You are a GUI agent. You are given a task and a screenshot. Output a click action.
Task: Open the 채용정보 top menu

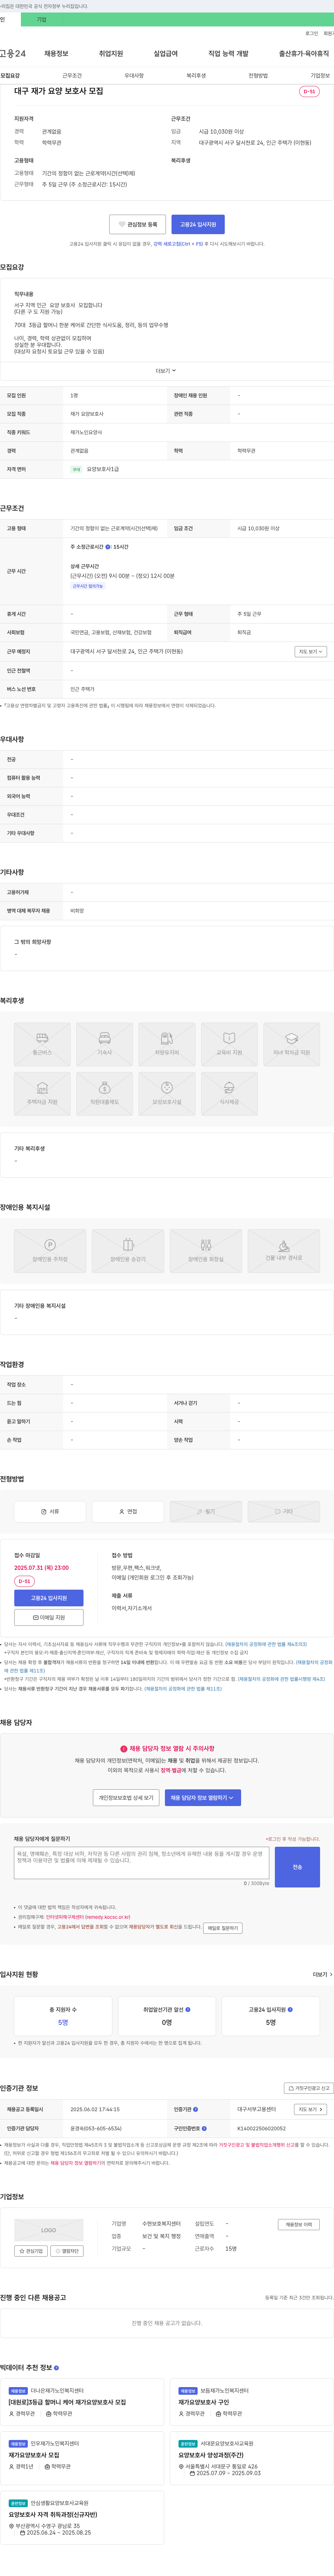(x=56, y=54)
